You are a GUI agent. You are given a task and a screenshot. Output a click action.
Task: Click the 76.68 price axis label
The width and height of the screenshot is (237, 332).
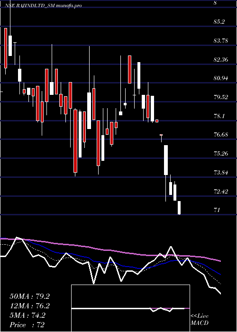pyautogui.click(x=221, y=135)
